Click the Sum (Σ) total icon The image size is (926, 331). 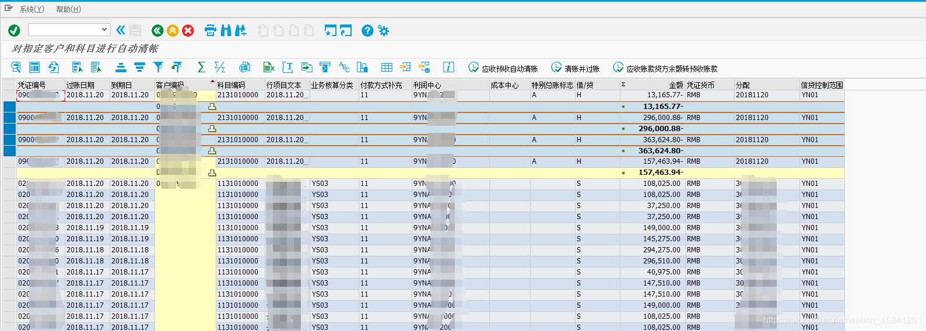point(201,68)
